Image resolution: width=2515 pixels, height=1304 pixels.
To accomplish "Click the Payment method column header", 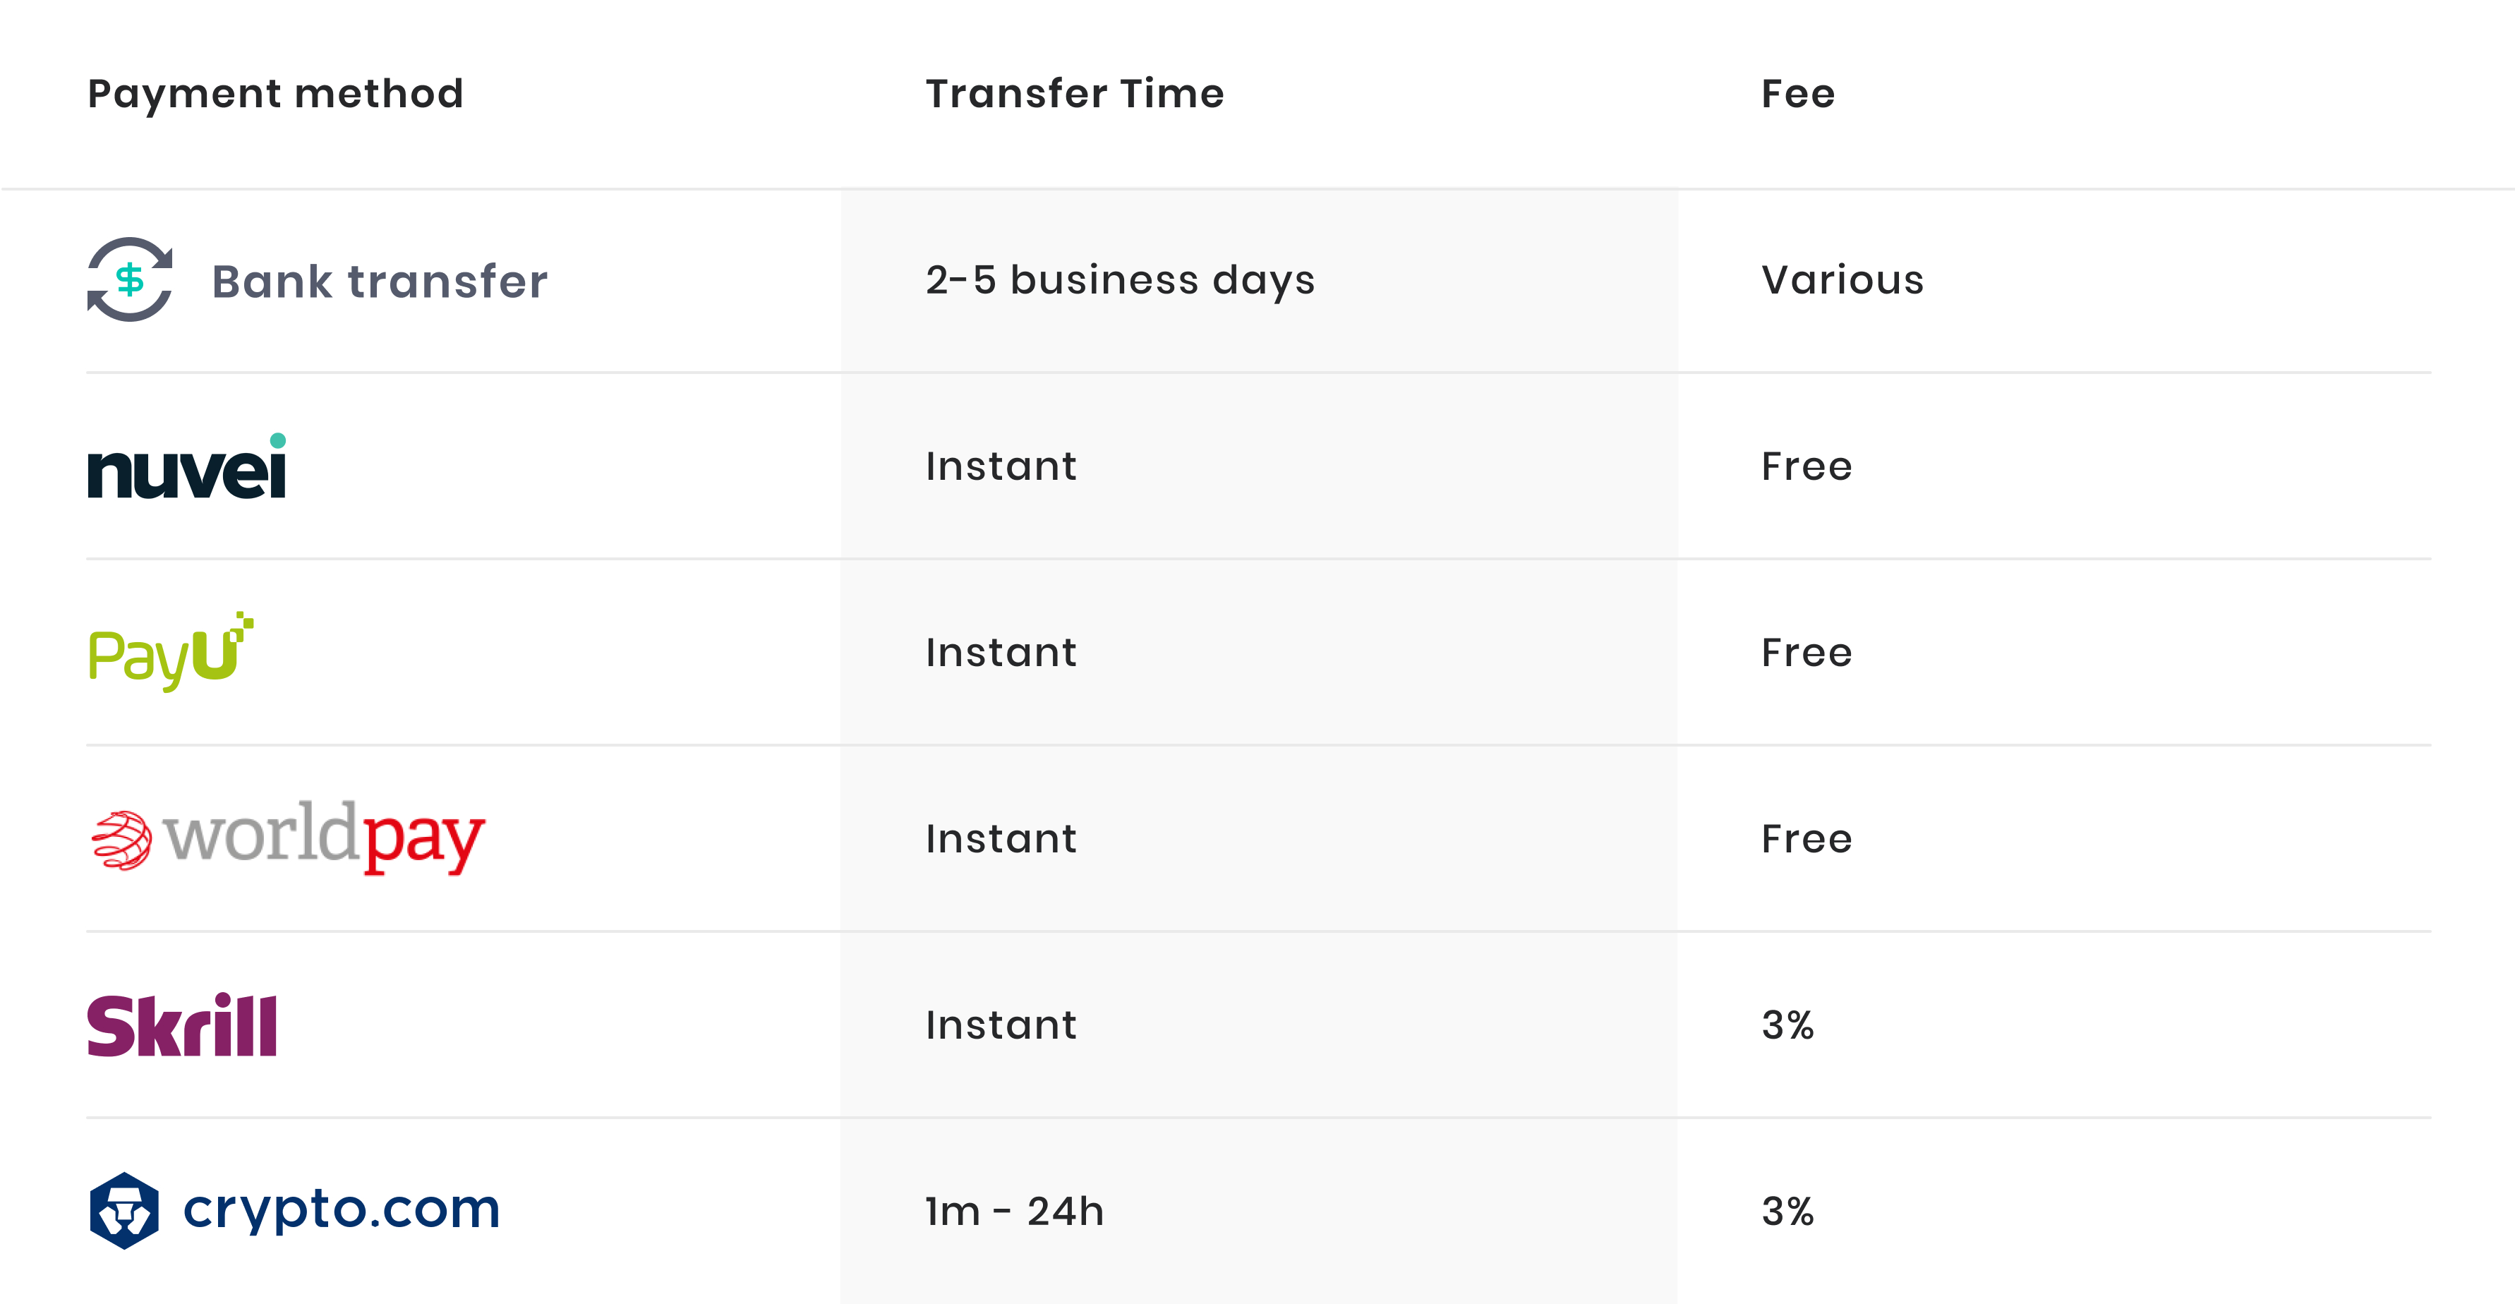I will click(x=275, y=94).
